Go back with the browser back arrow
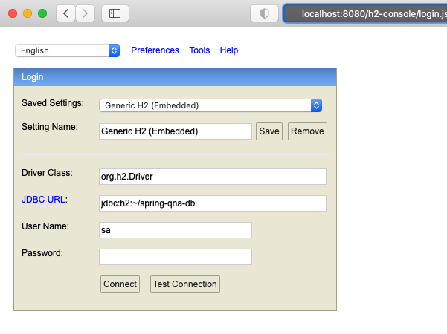The width and height of the screenshot is (447, 334). click(x=66, y=13)
